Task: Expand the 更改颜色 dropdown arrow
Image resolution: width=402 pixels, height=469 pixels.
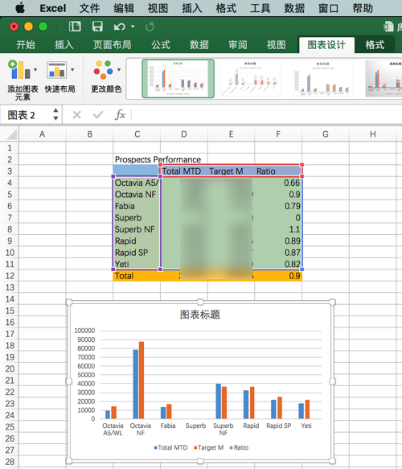Action: (x=119, y=70)
